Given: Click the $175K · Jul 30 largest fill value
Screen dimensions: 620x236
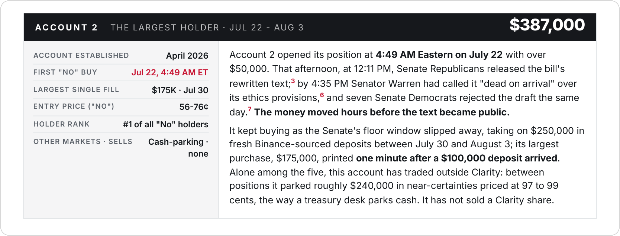Looking at the screenshot, I should click(x=180, y=90).
